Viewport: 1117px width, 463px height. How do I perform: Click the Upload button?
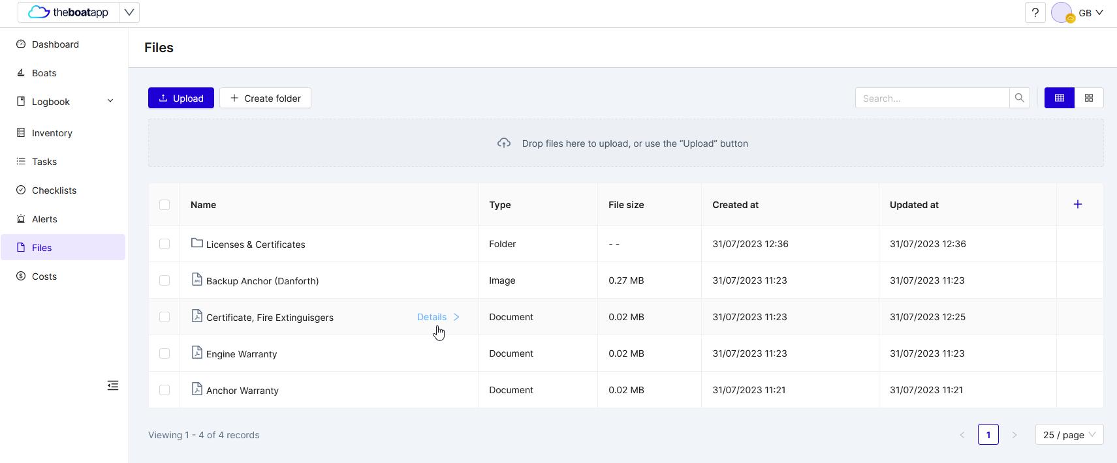click(181, 98)
